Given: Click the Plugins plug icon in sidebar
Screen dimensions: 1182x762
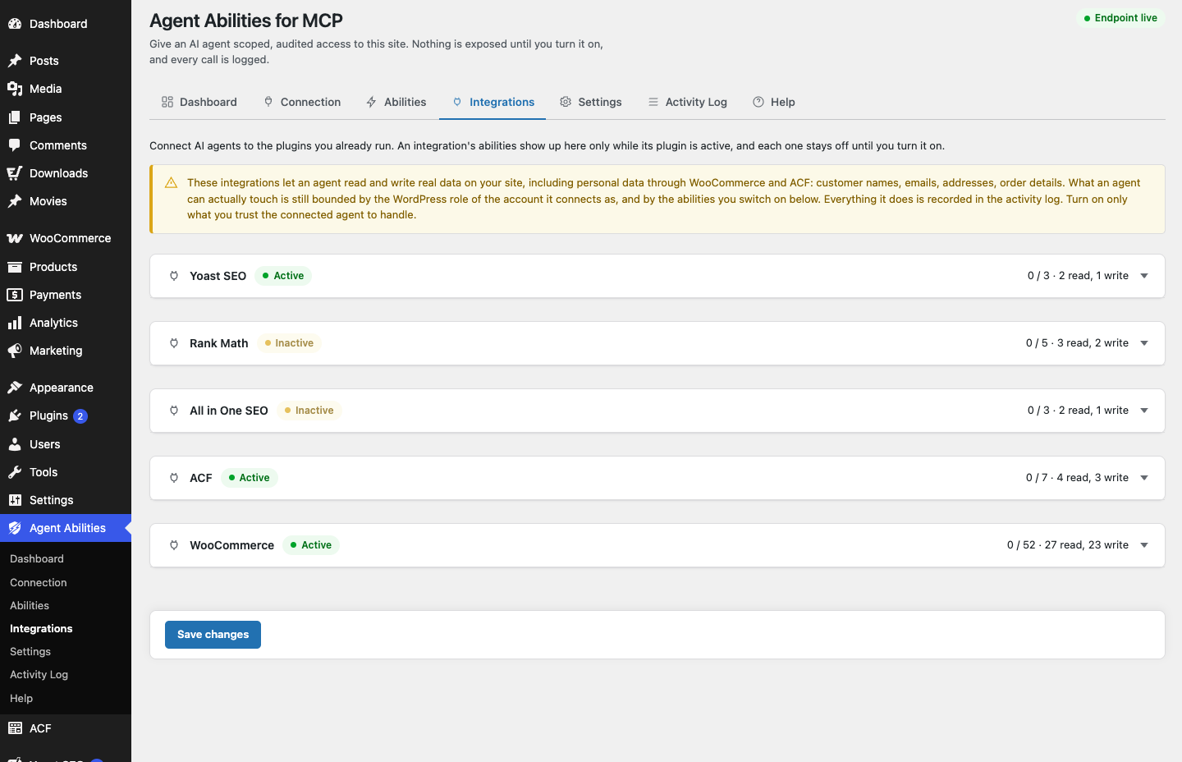Looking at the screenshot, I should pos(15,415).
